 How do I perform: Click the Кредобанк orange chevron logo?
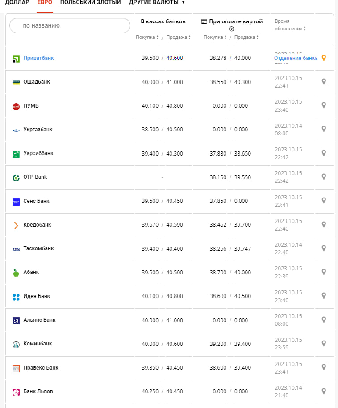pos(16,225)
